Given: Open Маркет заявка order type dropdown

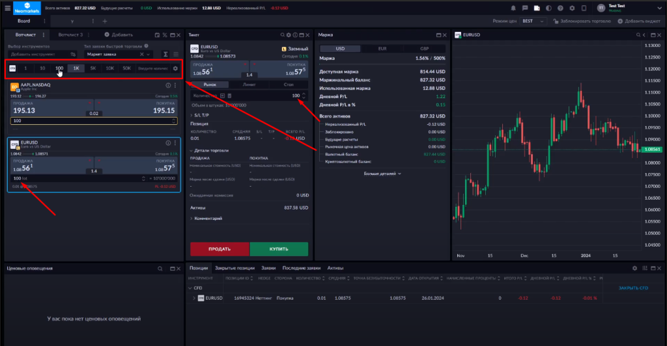Looking at the screenshot, I should 119,55.
